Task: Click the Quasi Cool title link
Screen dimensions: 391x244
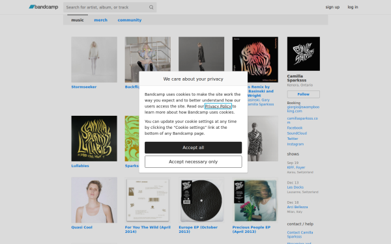Action: (x=82, y=227)
